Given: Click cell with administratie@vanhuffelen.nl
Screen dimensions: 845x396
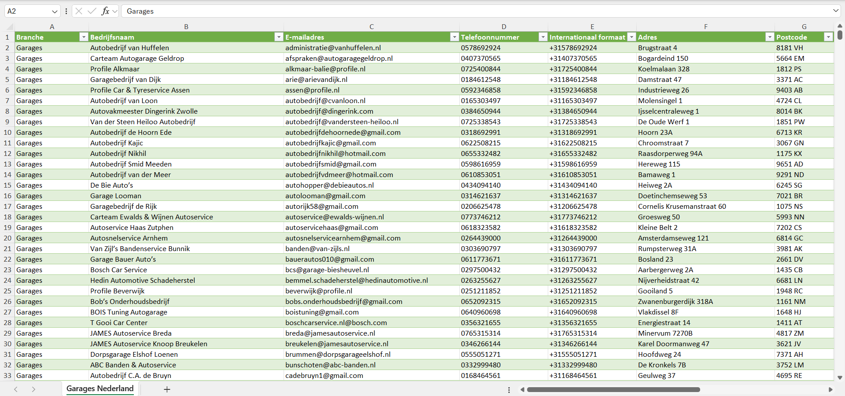Looking at the screenshot, I should tap(333, 48).
